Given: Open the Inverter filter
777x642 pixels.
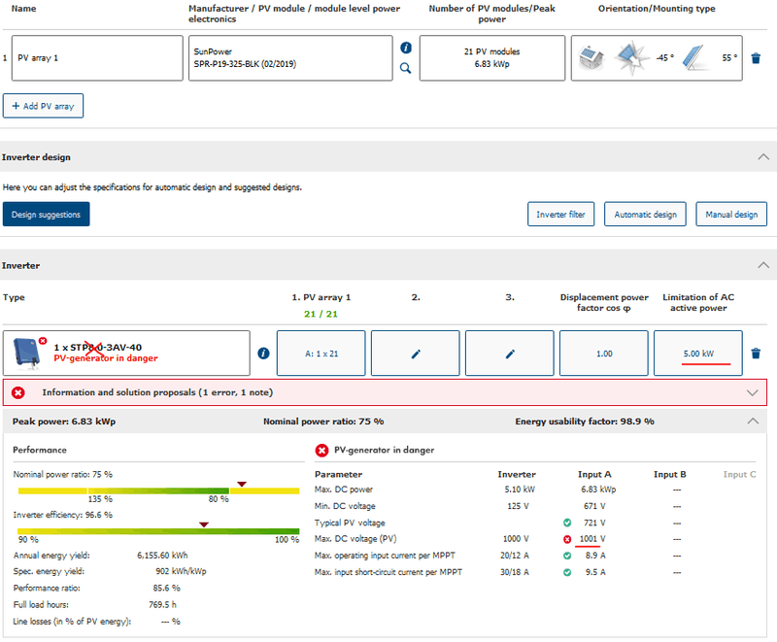Looking at the screenshot, I should click(560, 214).
